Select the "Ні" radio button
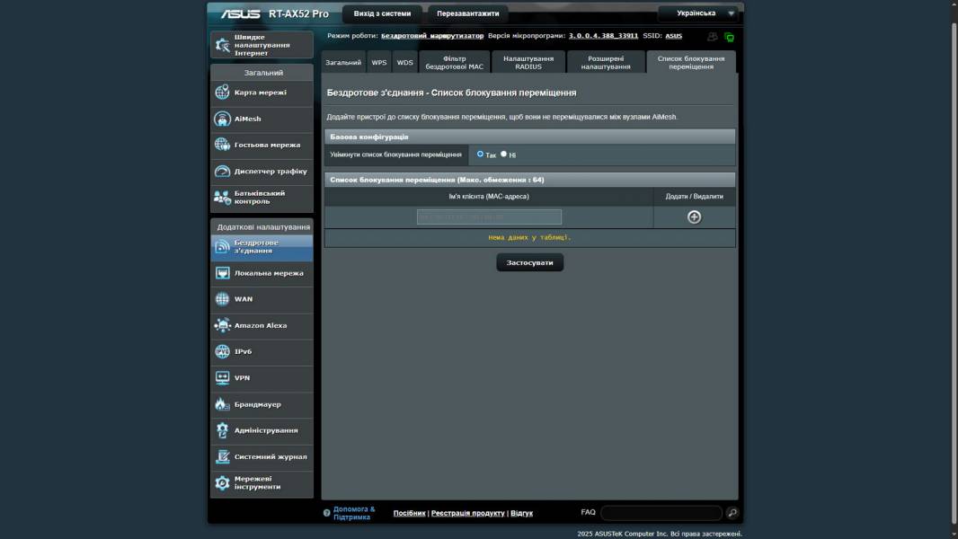The width and height of the screenshot is (958, 539). pyautogui.click(x=503, y=155)
